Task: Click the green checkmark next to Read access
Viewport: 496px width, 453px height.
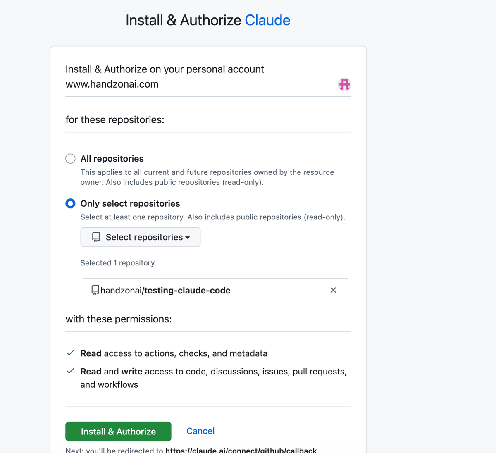Action: [70, 353]
